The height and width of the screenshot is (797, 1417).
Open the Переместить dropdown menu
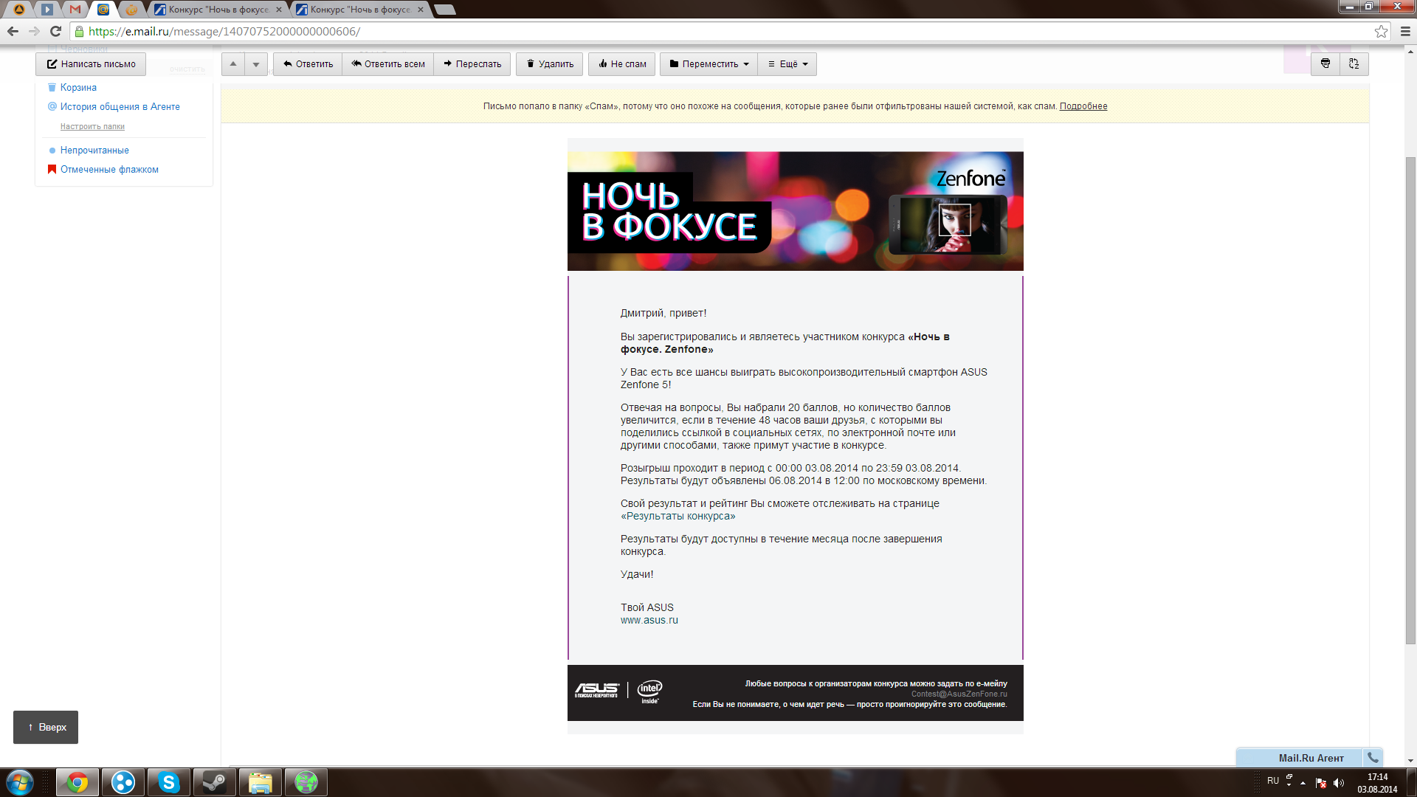coord(709,64)
